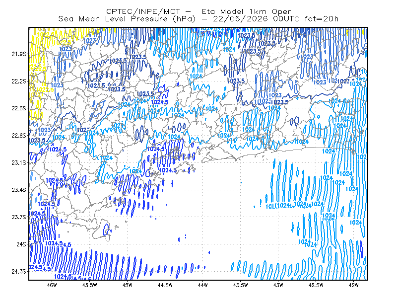
Task: Click the 21.9S latitude axis label
Action: [x=19, y=54]
